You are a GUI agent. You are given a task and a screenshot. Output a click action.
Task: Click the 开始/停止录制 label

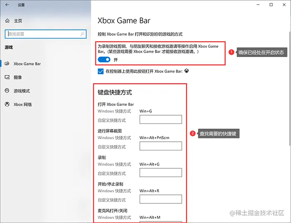pyautogui.click(x=111, y=184)
